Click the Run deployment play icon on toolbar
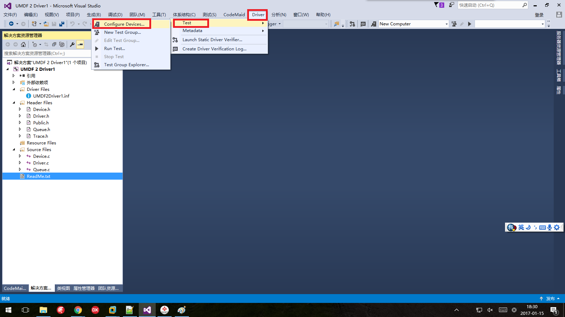This screenshot has height=317, width=565. pos(470,24)
